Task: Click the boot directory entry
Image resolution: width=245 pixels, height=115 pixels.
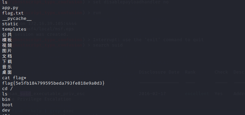Action: (7, 105)
